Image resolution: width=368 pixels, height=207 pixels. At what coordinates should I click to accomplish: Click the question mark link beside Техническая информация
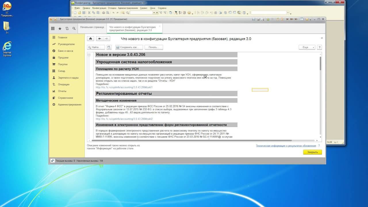tap(319, 146)
